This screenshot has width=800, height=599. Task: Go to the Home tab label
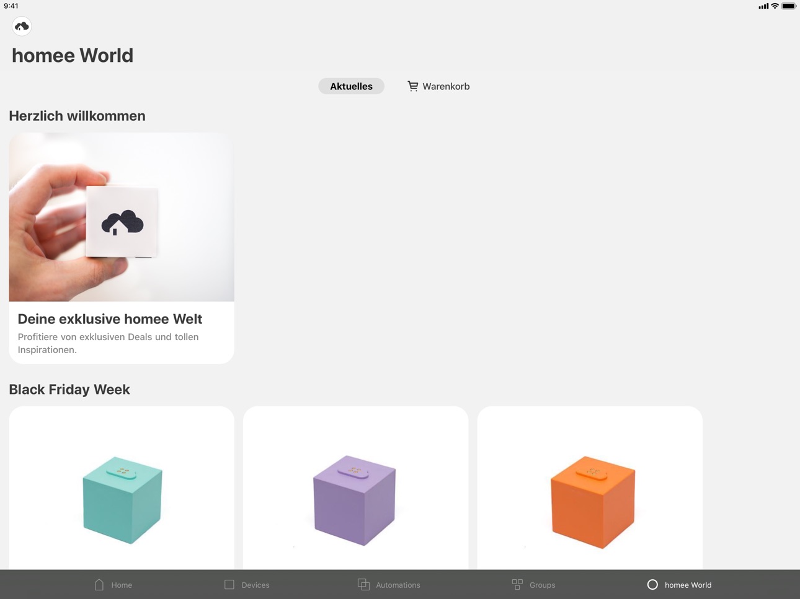(122, 585)
